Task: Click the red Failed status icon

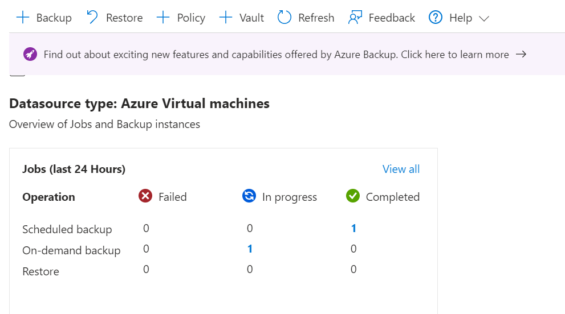Action: tap(145, 196)
